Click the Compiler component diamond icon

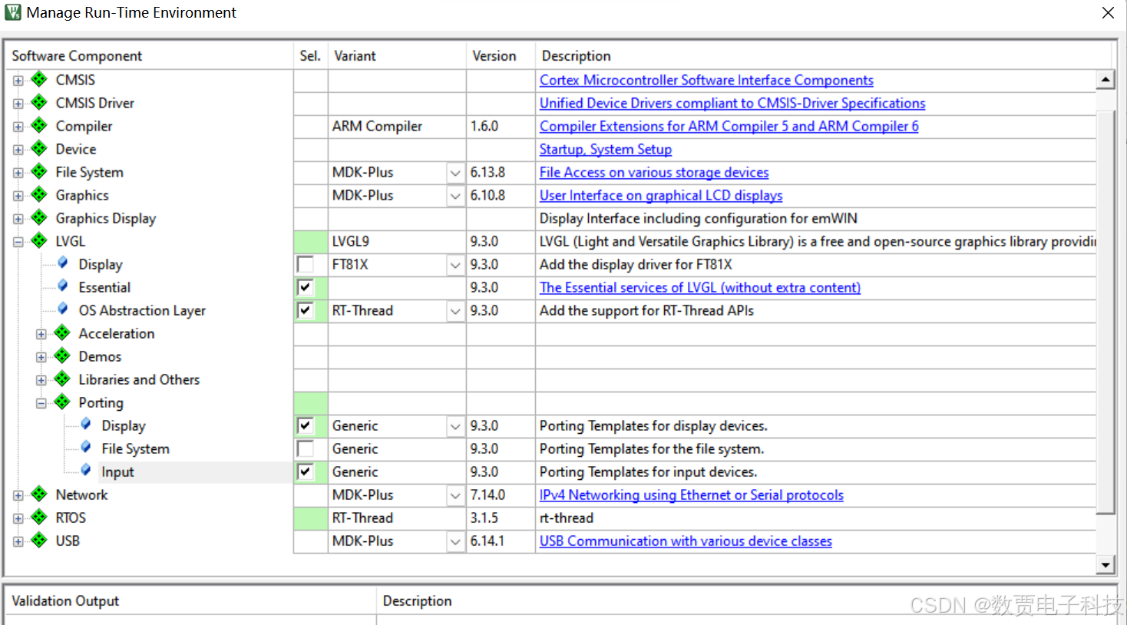(39, 125)
